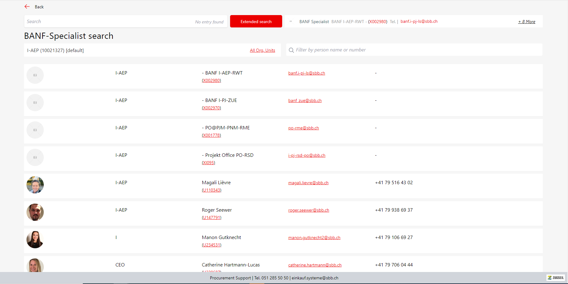Viewport: 568px width, 284px height.
Task: Click the magnifier icon in person filter
Action: [291, 50]
